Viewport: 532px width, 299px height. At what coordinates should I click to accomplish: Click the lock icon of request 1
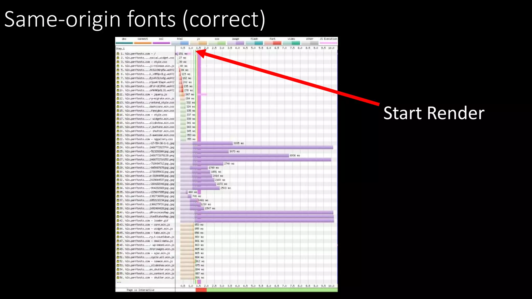[118, 54]
